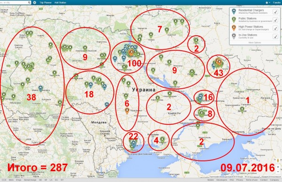Click the Public Stations legend pin icon
Image resolution: width=282 pixels, height=182 pixels.
234,20
